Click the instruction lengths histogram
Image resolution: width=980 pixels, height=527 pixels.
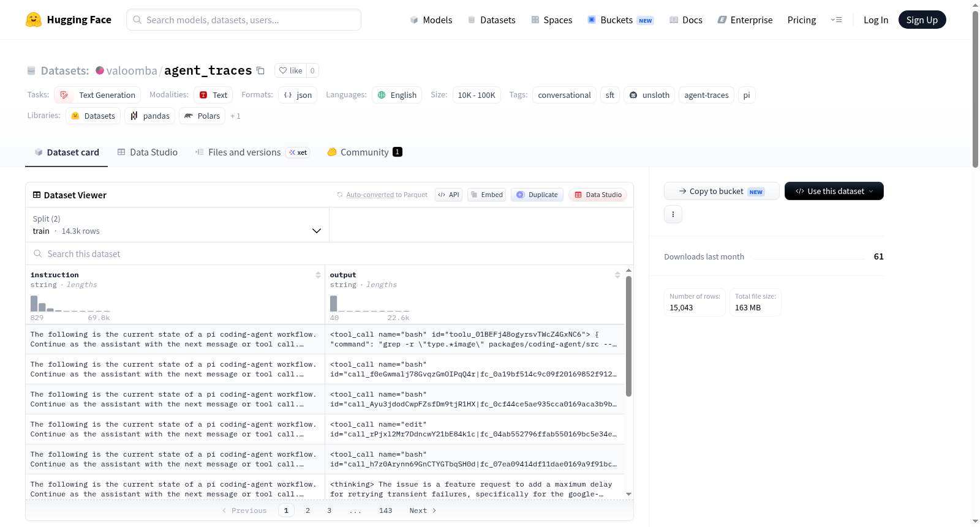70,303
